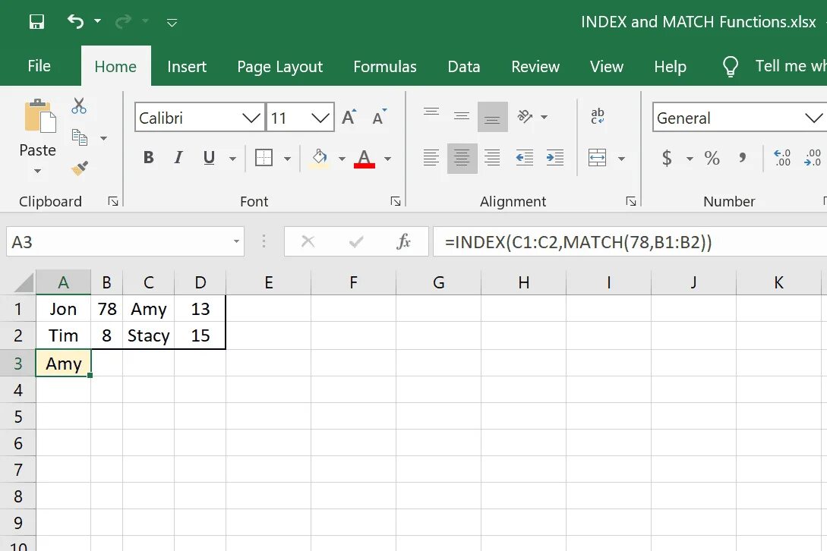Save the workbook with the floppy disk icon
827x551 pixels.
(36, 21)
